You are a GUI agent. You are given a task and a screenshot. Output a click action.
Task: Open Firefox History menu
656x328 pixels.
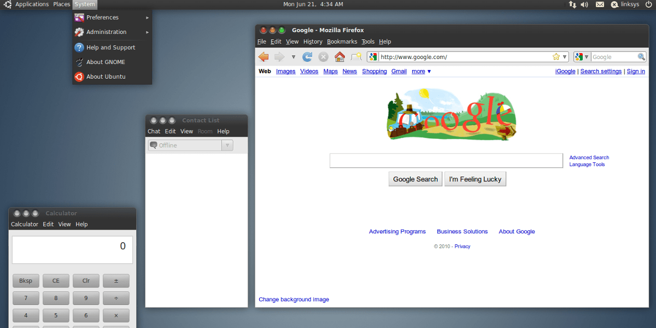coord(313,42)
